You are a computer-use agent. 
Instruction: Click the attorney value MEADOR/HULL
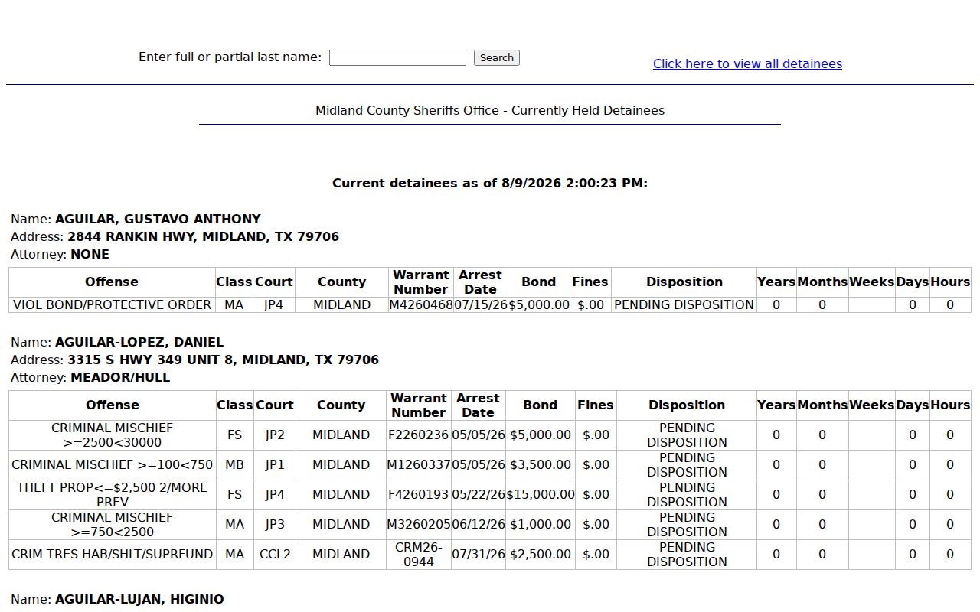[120, 377]
